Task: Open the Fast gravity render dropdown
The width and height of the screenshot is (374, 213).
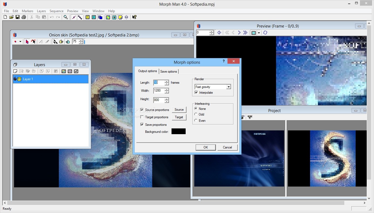Action: point(229,87)
